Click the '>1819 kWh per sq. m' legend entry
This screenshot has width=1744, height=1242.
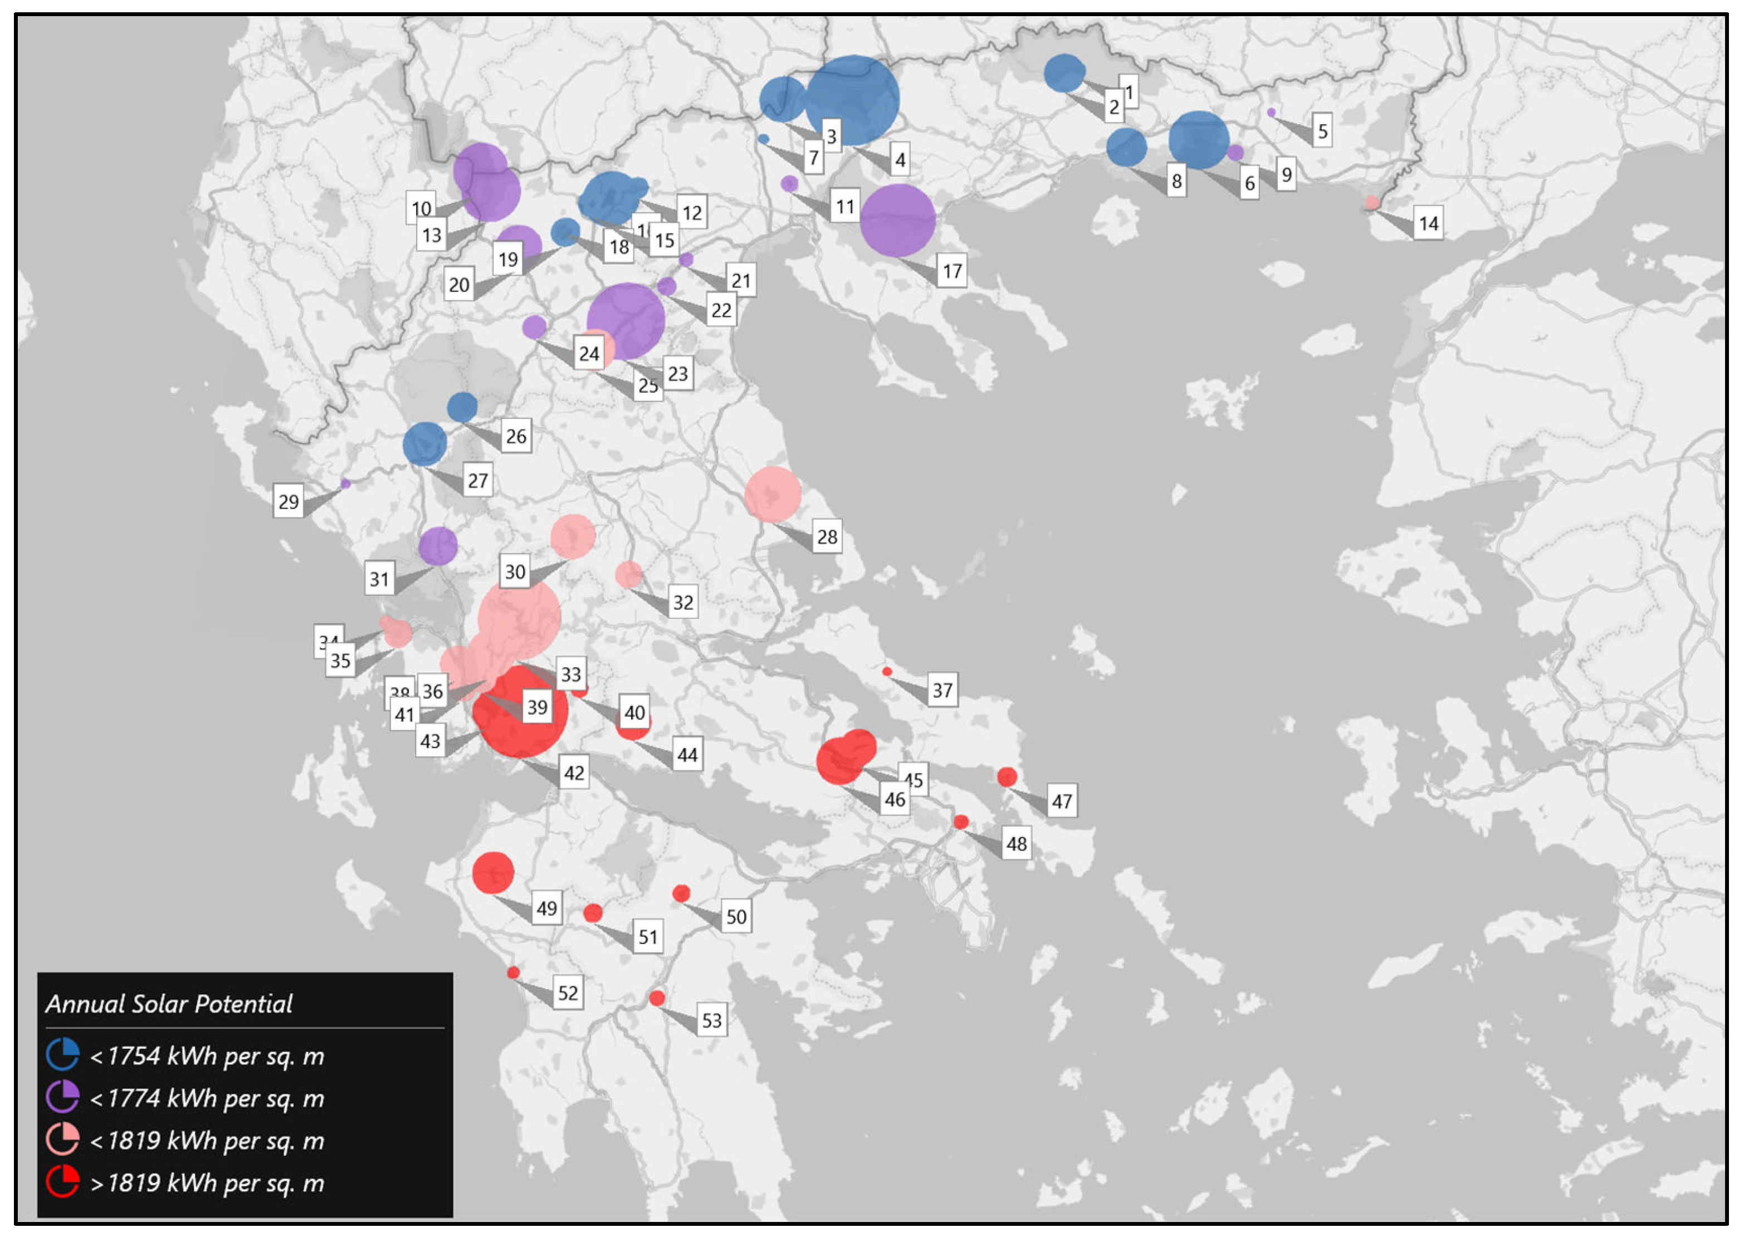point(207,1183)
